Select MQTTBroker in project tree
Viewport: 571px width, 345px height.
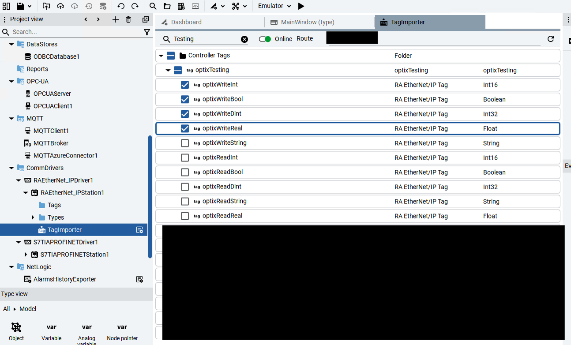click(x=51, y=143)
